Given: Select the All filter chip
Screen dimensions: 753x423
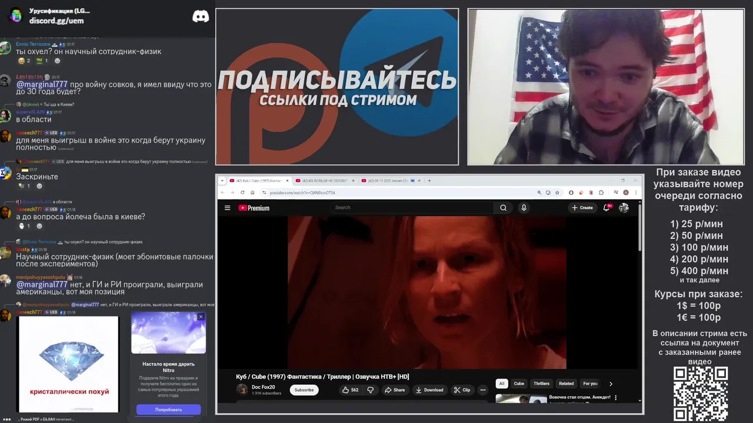Looking at the screenshot, I should click(x=502, y=384).
